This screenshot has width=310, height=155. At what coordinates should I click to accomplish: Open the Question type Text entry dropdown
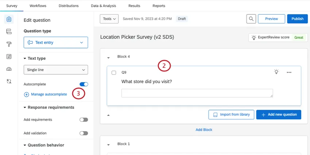coord(56,42)
